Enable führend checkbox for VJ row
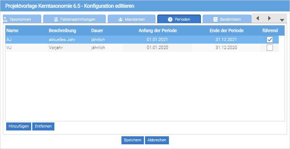The width and height of the screenshot is (290, 149). 270,48
